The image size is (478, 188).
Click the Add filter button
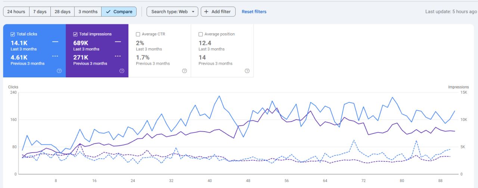(x=218, y=12)
